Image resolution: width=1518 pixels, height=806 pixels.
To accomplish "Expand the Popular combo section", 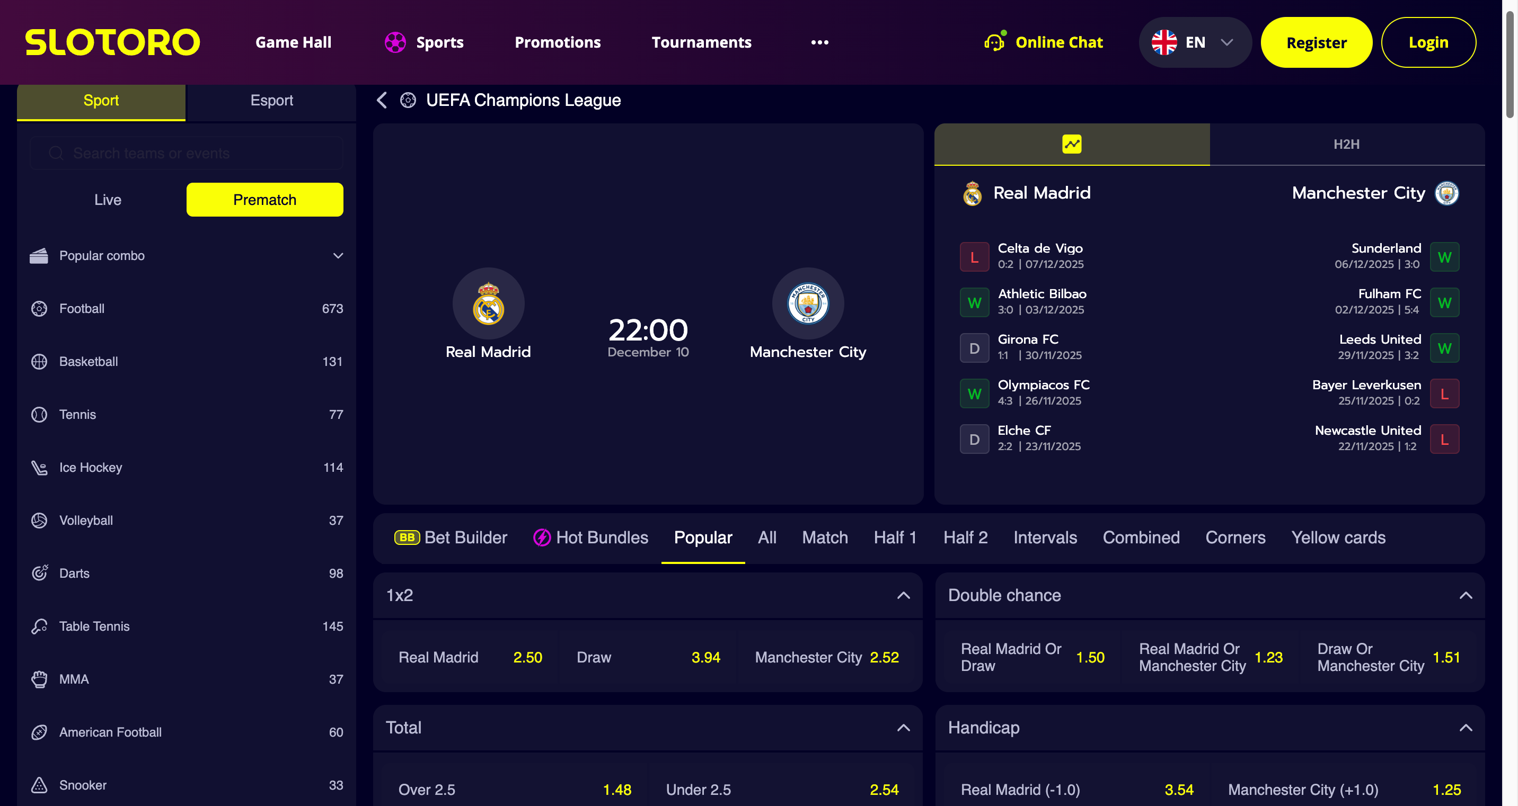I will [x=338, y=256].
